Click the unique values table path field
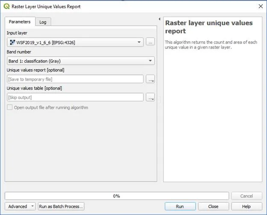 [x=75, y=97]
